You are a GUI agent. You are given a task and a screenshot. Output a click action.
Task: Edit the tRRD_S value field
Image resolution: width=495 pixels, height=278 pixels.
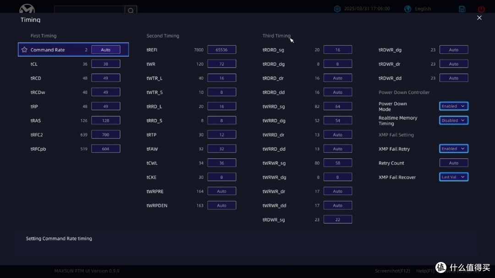[222, 121]
